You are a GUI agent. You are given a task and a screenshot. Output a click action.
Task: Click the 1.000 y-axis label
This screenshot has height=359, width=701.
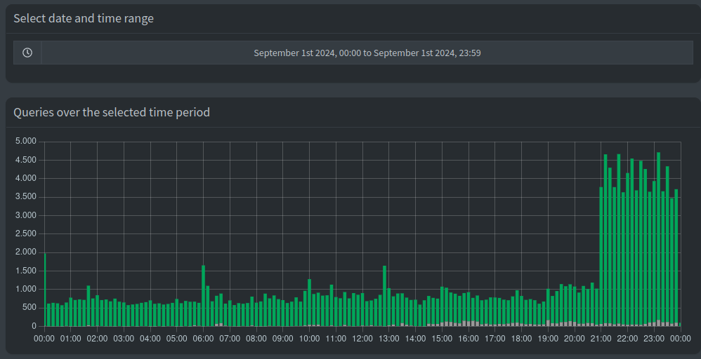click(x=26, y=290)
